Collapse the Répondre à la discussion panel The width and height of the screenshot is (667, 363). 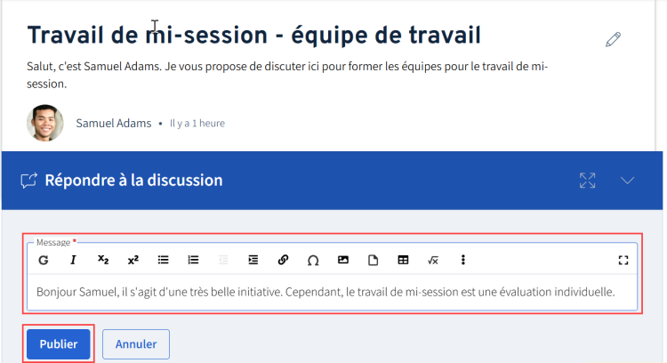(x=628, y=181)
